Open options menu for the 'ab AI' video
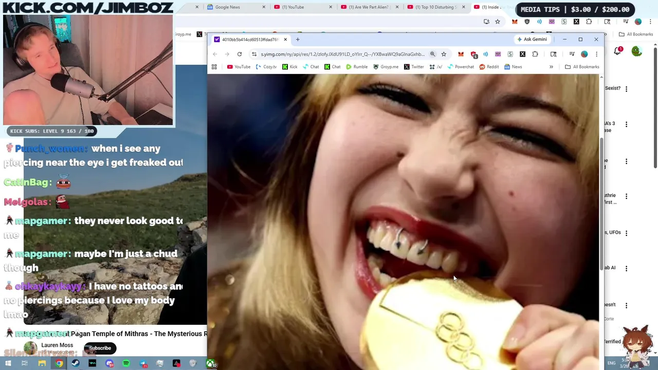This screenshot has width=658, height=370. tap(626, 268)
